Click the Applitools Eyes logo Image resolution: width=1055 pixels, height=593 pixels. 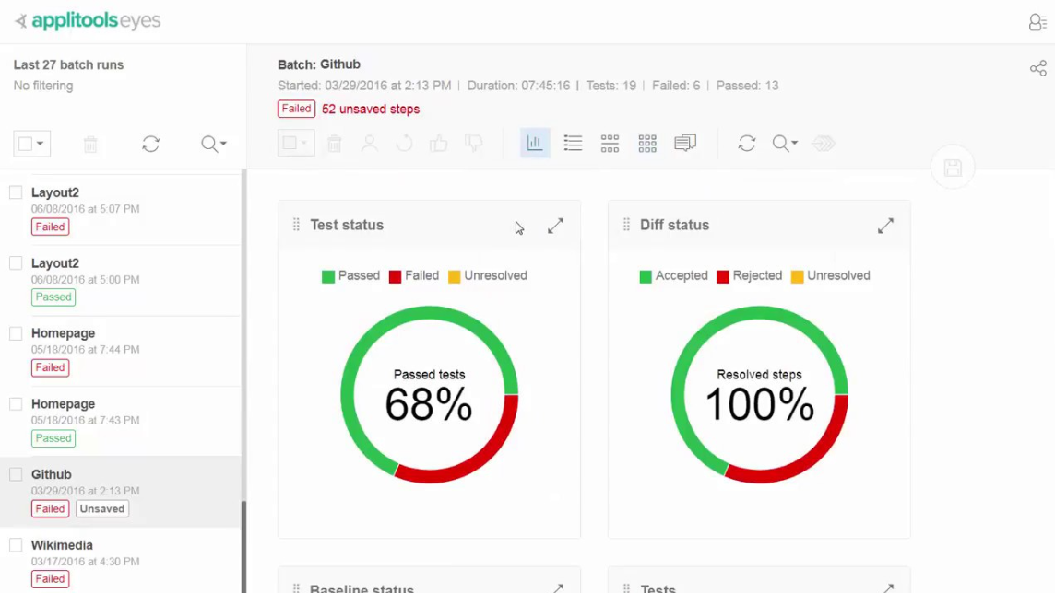click(x=88, y=21)
